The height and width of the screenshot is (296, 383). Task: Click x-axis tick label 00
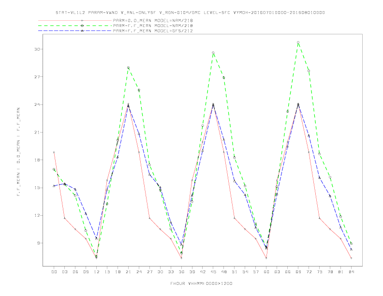pos(54,272)
